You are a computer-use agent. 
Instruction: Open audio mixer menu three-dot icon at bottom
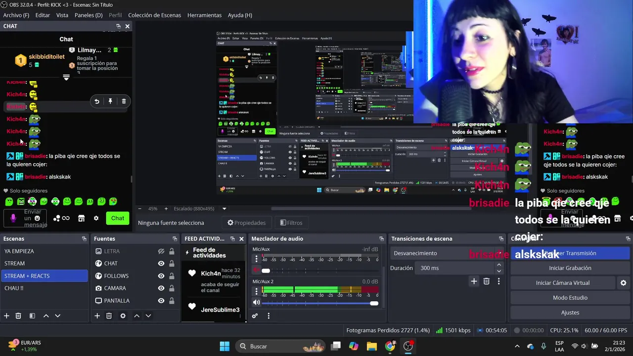269,316
